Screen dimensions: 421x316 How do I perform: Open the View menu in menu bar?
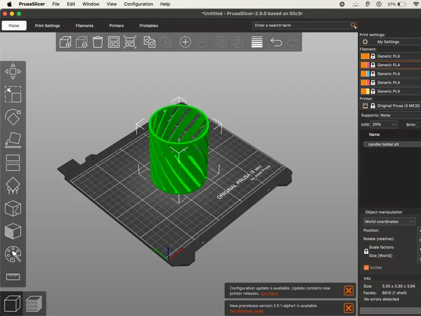112,4
